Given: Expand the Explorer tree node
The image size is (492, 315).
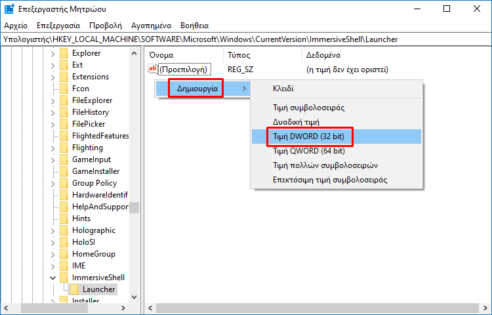Looking at the screenshot, I should click(x=52, y=54).
